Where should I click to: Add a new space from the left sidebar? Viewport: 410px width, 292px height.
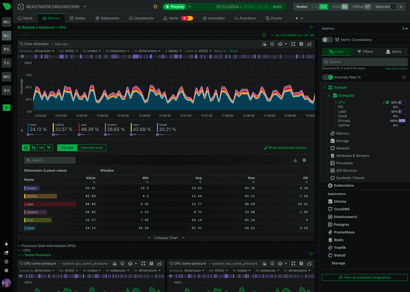pos(6,108)
